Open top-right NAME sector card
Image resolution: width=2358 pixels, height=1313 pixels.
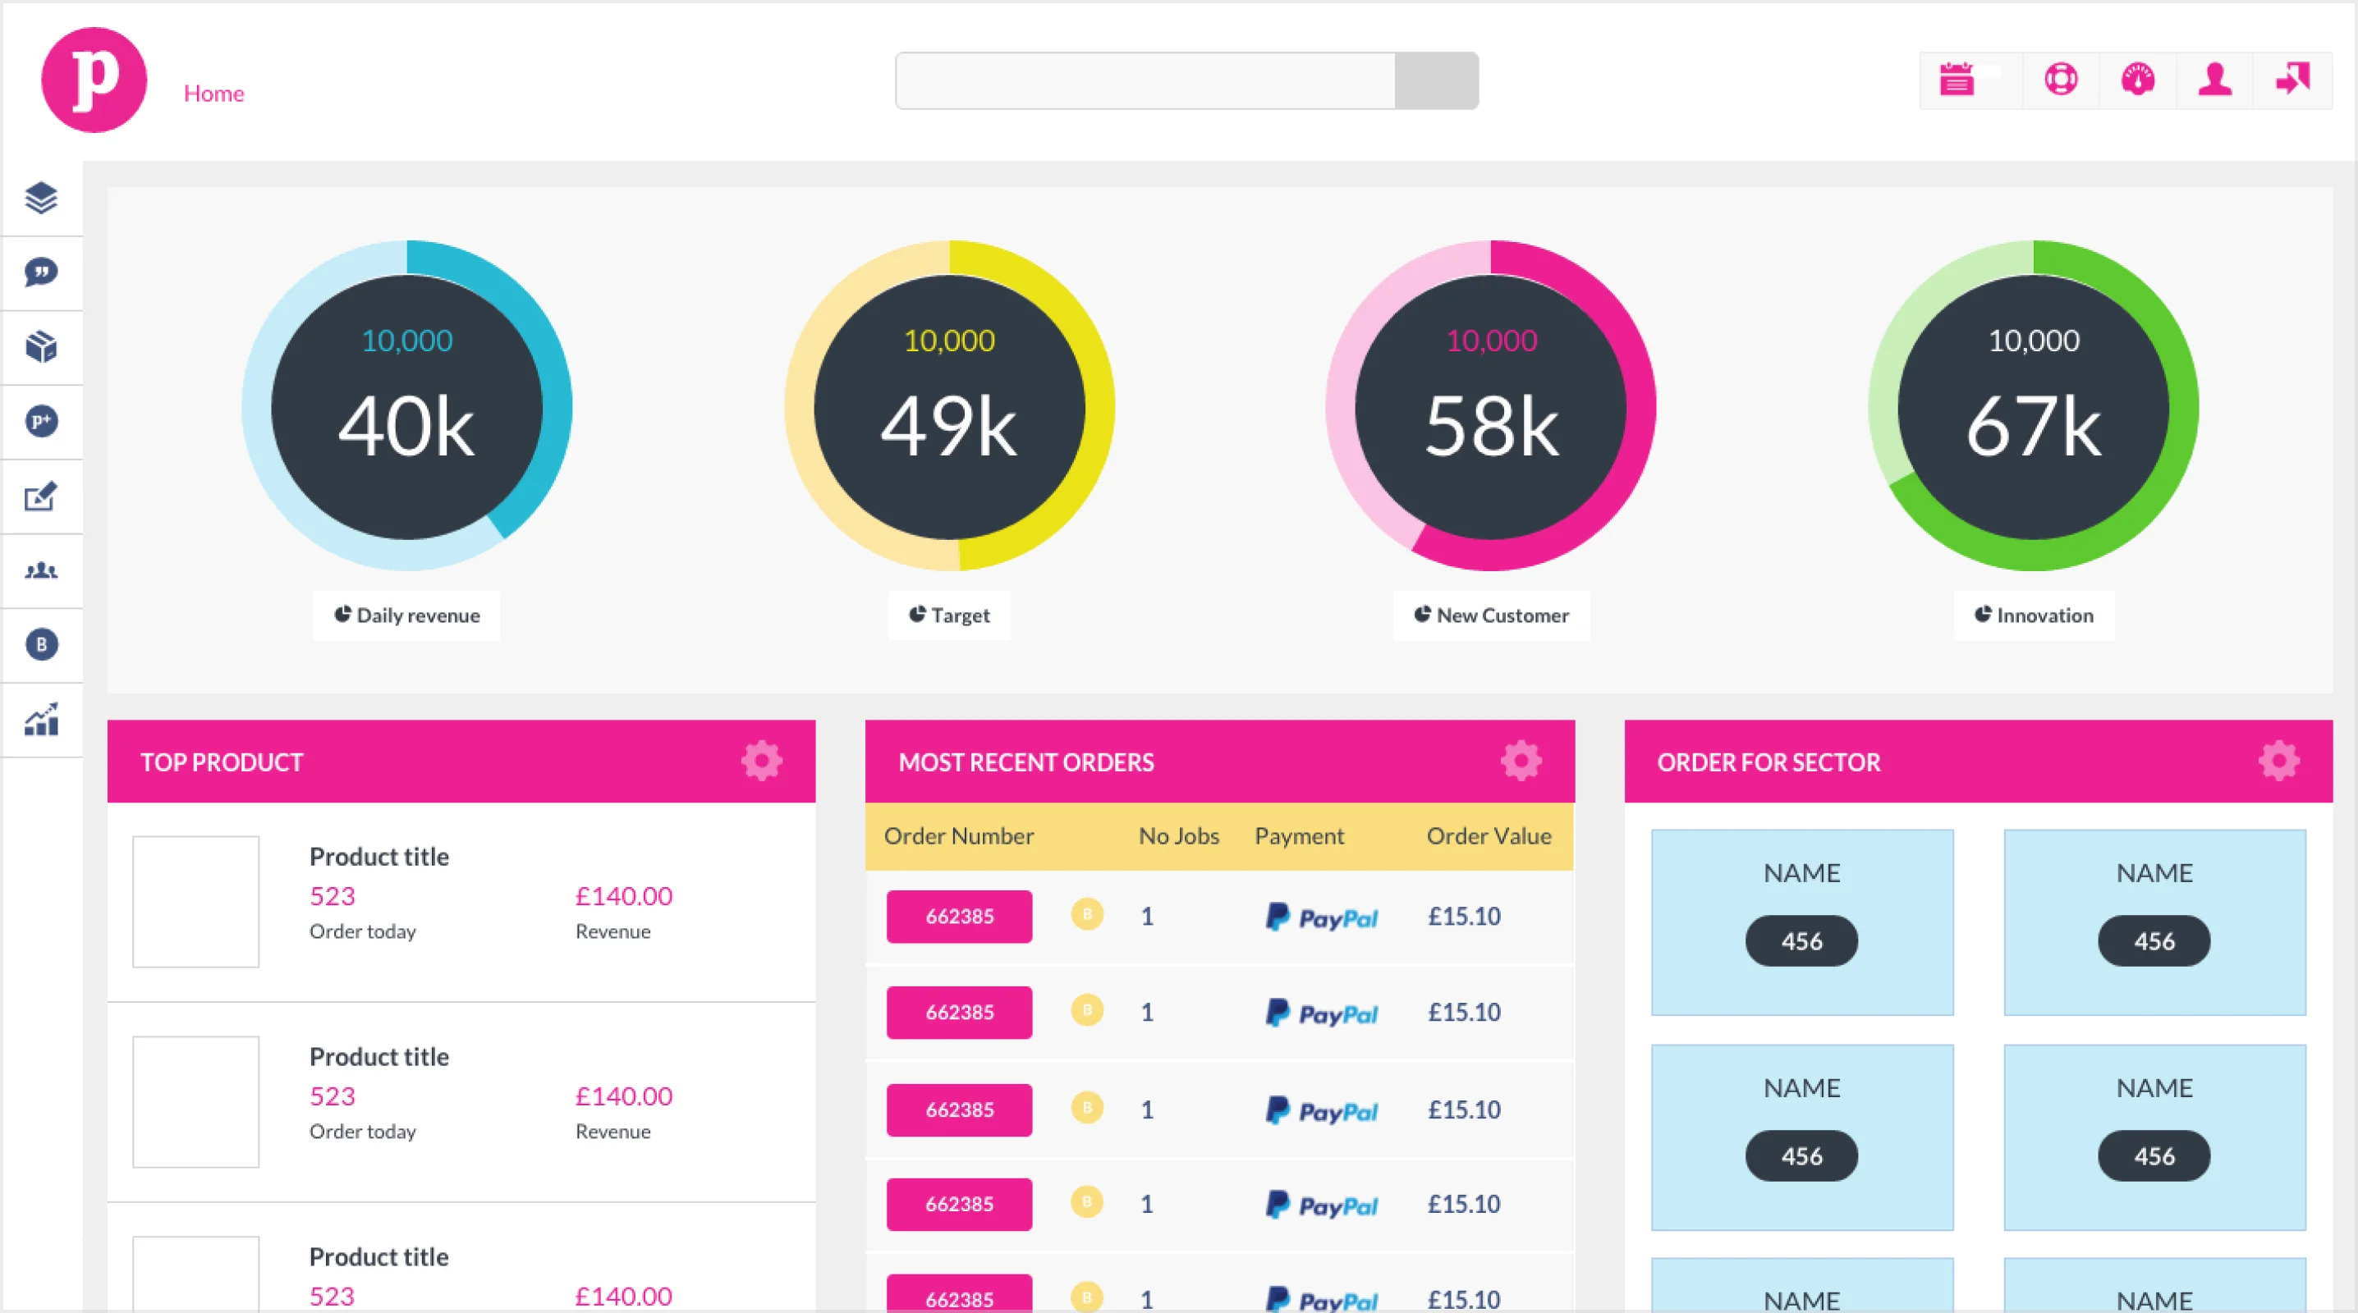tap(2154, 922)
